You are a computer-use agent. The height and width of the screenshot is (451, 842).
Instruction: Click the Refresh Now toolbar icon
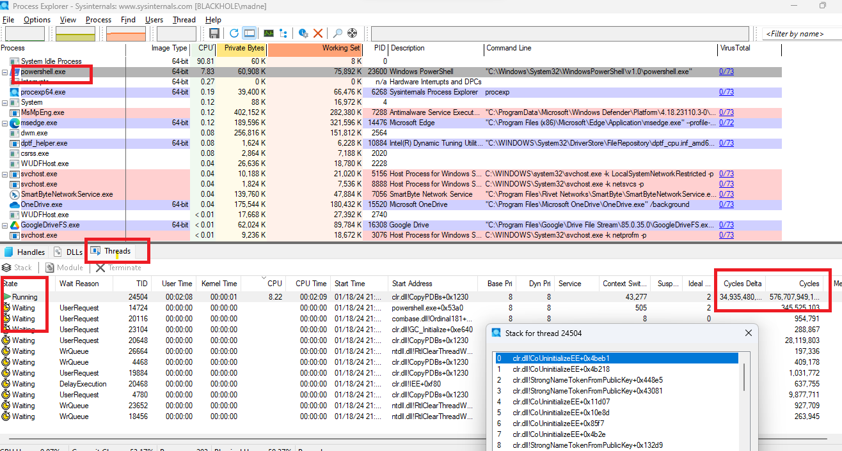234,33
